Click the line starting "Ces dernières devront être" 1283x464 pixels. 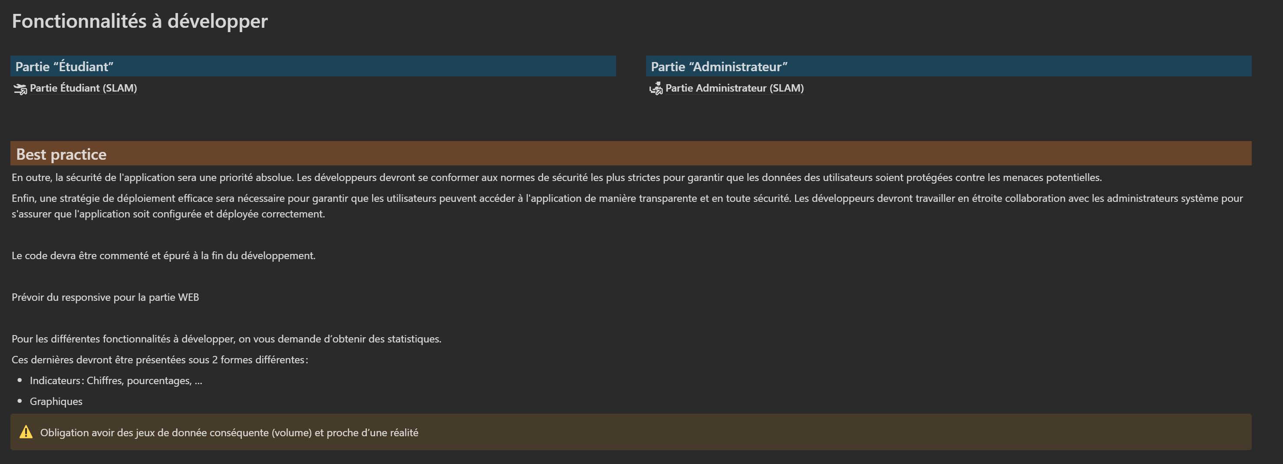tap(159, 360)
